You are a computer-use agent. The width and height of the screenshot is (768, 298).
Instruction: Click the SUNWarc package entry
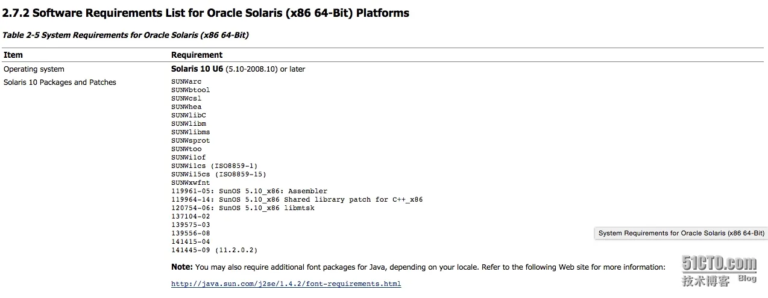186,81
